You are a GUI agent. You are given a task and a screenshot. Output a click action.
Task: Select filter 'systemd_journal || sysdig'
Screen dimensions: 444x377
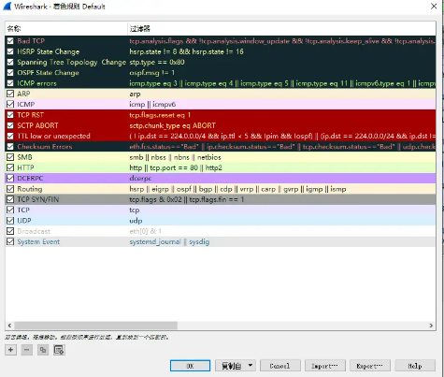pos(169,241)
